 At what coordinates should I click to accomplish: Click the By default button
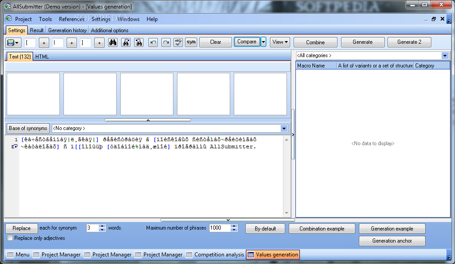(265, 229)
